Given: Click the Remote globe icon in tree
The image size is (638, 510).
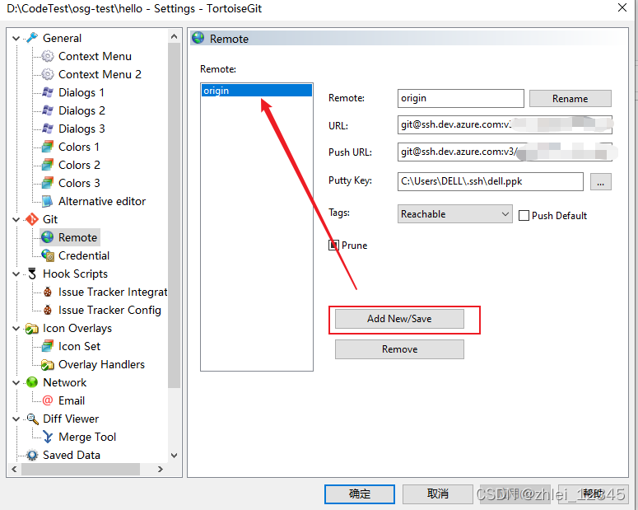Looking at the screenshot, I should click(48, 237).
